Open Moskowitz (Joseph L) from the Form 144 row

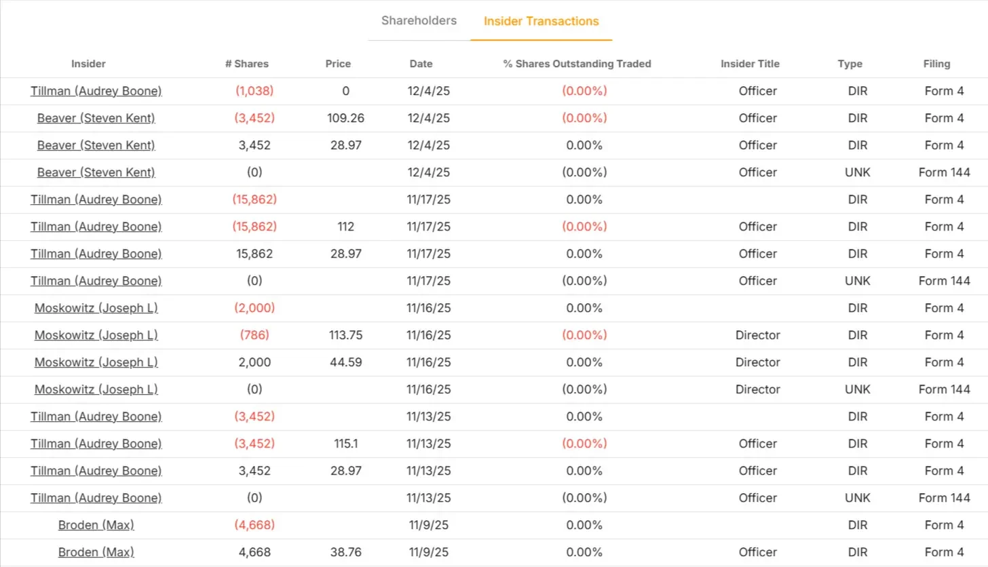96,389
